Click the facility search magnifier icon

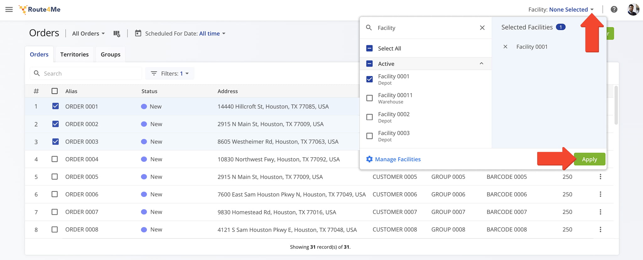[x=369, y=28]
